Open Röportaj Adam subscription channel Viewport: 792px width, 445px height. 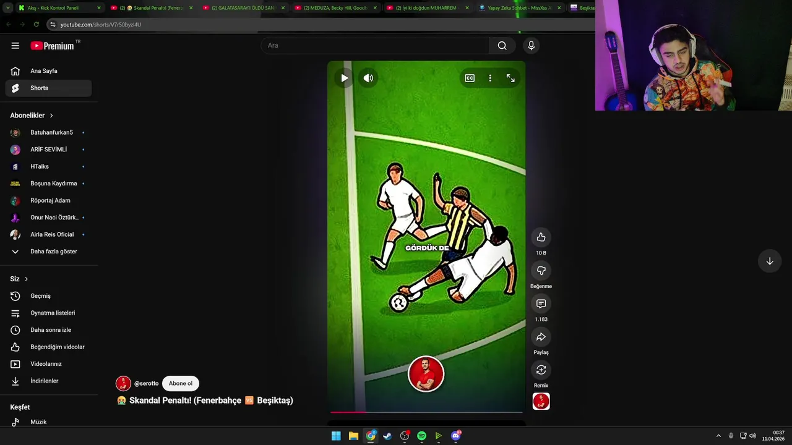click(48, 200)
